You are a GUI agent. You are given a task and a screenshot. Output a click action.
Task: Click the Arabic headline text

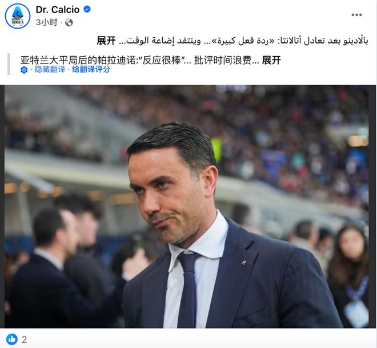point(243,41)
